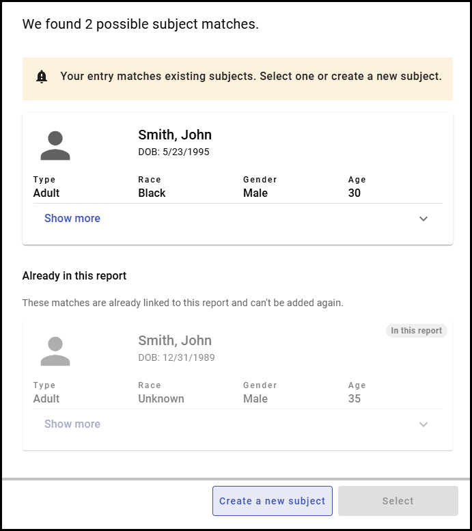Click the greyed Smith, John name already in report
472x531 pixels.
[175, 340]
